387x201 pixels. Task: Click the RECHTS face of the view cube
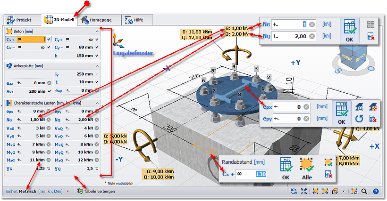click(x=361, y=58)
